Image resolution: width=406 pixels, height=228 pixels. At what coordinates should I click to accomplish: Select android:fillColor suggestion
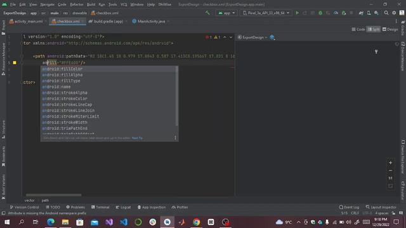108,69
